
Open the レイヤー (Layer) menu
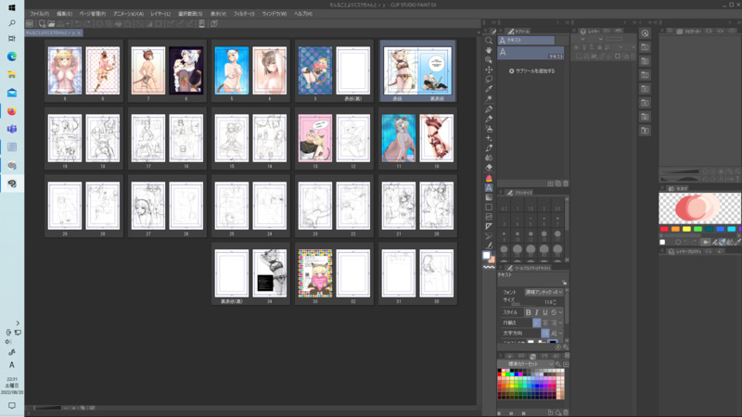(x=160, y=14)
